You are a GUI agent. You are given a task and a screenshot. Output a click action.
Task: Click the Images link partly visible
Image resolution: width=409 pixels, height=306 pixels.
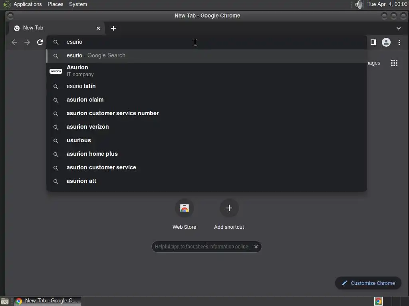373,63
